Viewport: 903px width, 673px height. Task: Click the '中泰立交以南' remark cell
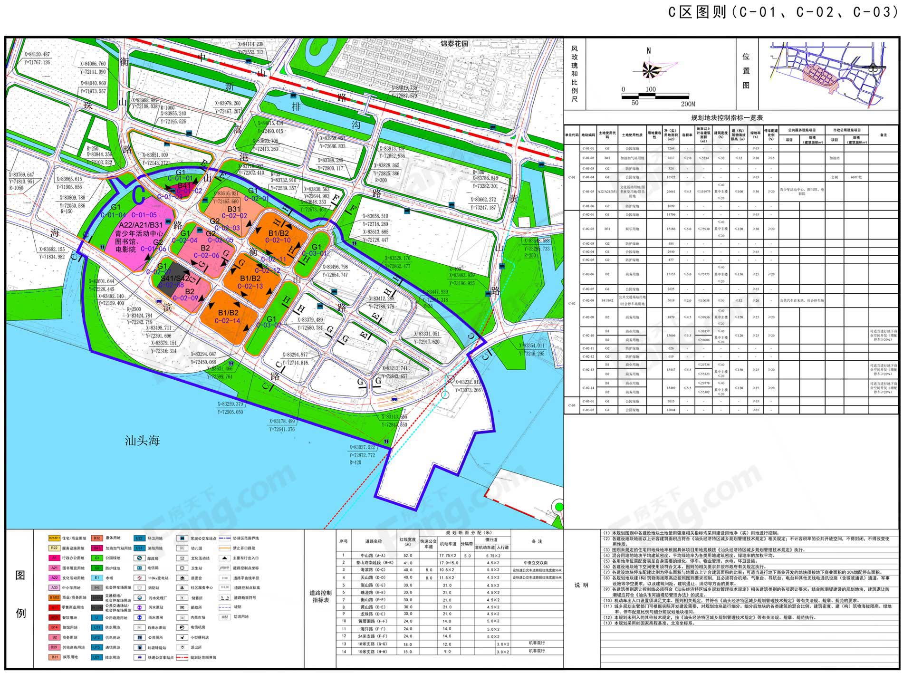coord(537,563)
